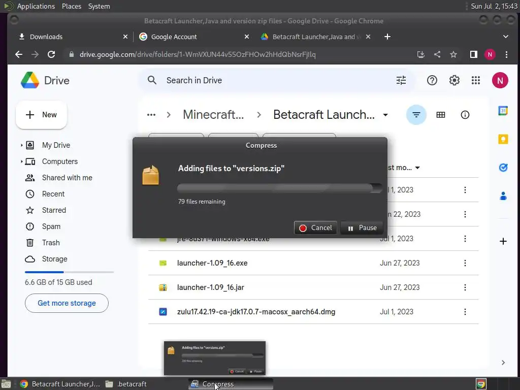
Task: Open the Google account avatar in Drive
Action: pyautogui.click(x=500, y=80)
